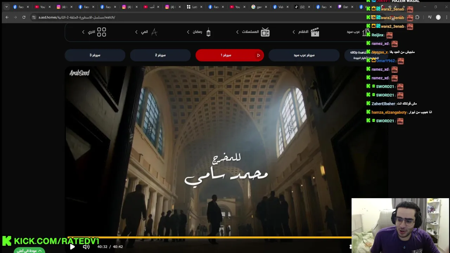Switch to سيرفر عرب سيد server
This screenshot has width=450, height=253.
click(304, 55)
